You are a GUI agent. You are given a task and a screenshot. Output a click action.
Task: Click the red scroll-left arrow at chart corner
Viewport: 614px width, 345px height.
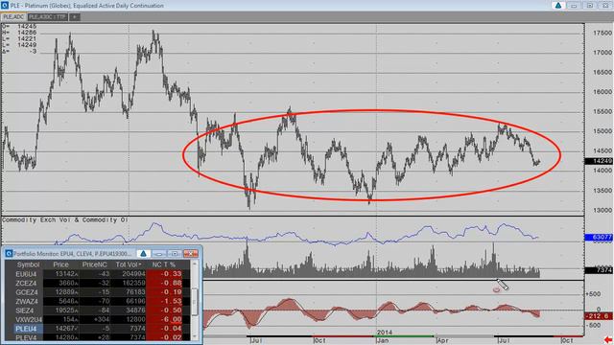click(x=608, y=340)
